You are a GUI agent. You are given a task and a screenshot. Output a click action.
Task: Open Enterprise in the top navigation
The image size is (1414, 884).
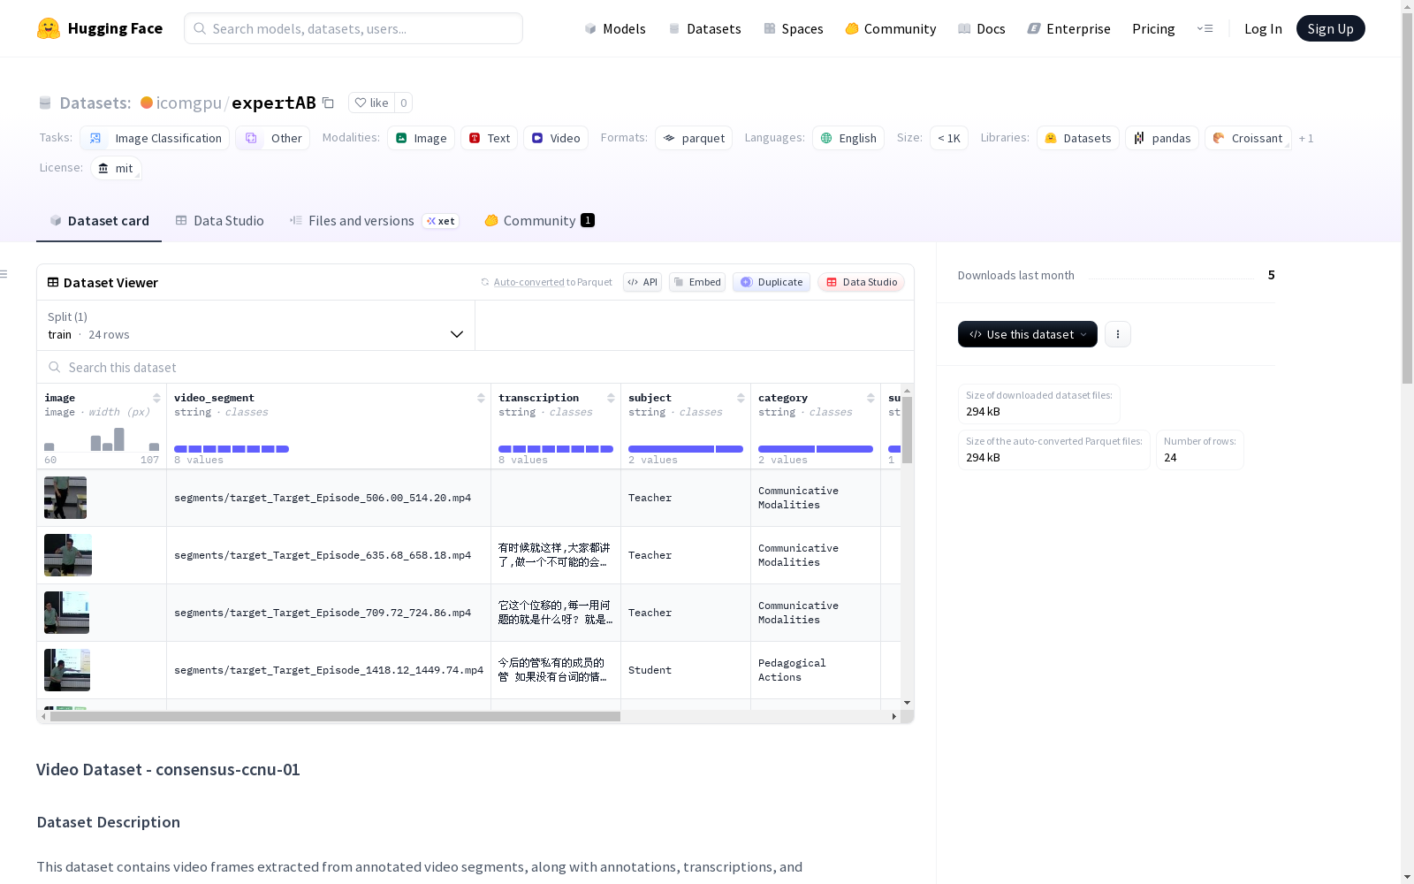[x=1069, y=28]
